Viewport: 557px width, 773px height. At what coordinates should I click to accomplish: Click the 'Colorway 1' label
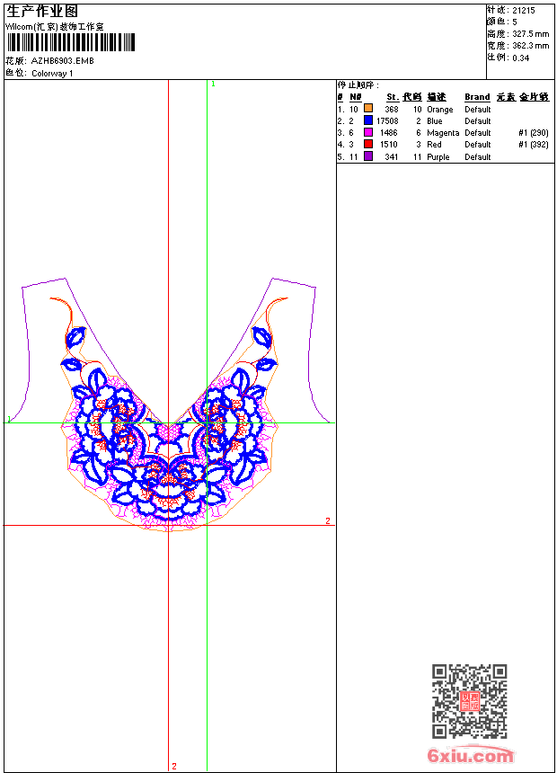52,74
